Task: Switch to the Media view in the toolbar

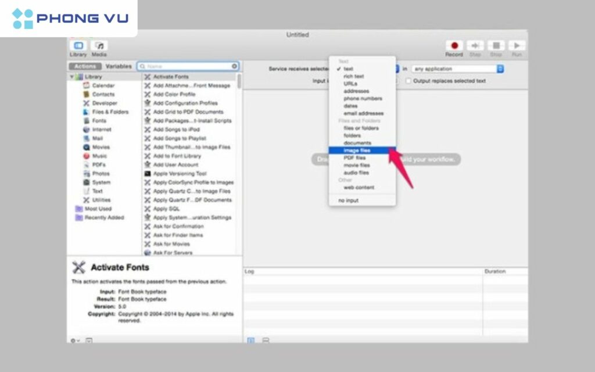Action: pos(98,46)
